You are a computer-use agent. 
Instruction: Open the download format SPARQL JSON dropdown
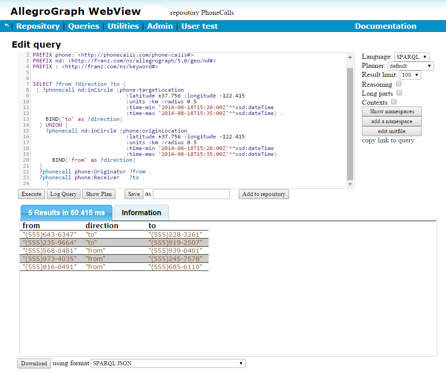168,363
